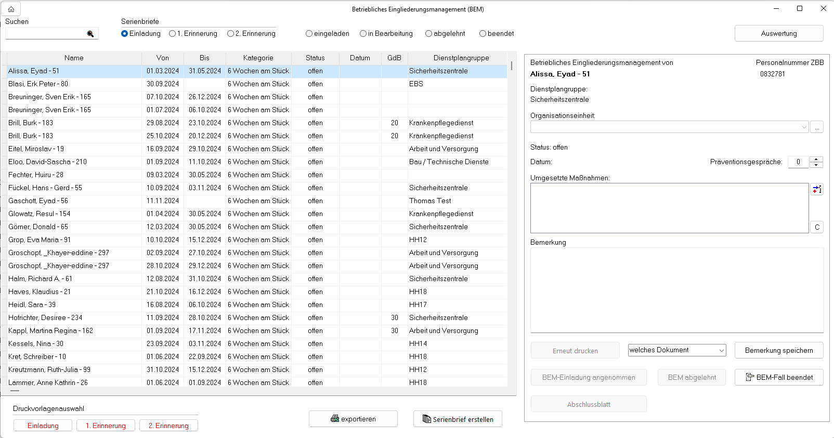The image size is (834, 438).
Task: Open organization unit browse button
Action: coord(816,127)
